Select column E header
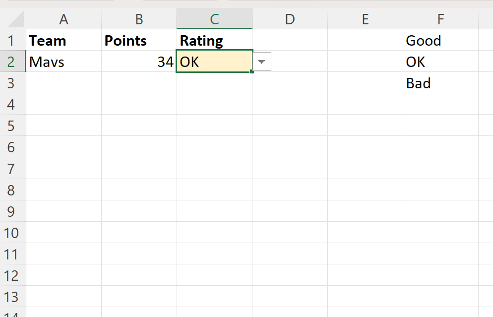The width and height of the screenshot is (493, 317). coord(365,19)
